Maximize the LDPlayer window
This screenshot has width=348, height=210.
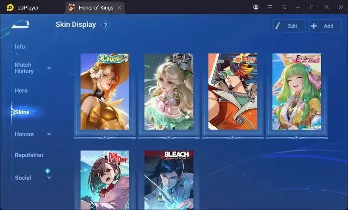312,7
